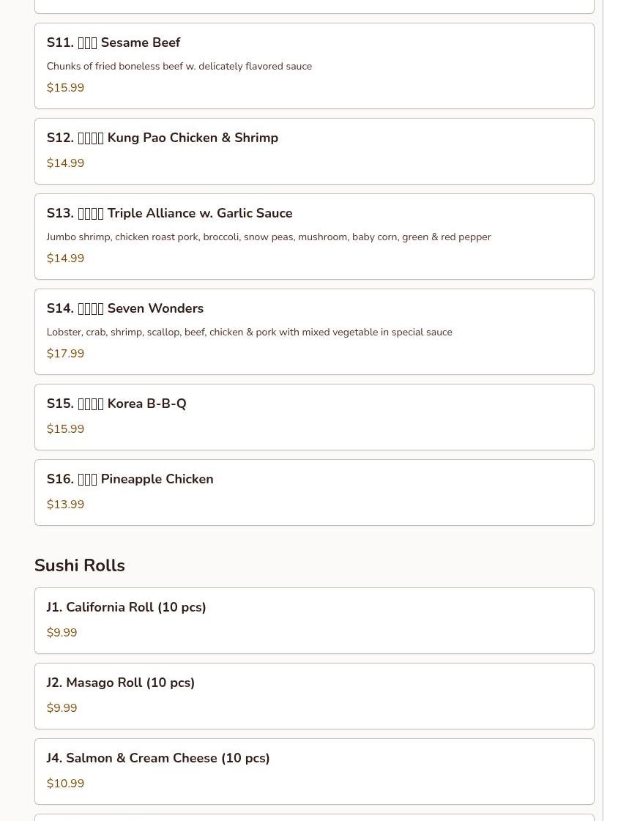Image resolution: width=618 pixels, height=821 pixels.
Task: Select the S11 Sesame Beef item
Action: [x=314, y=66]
